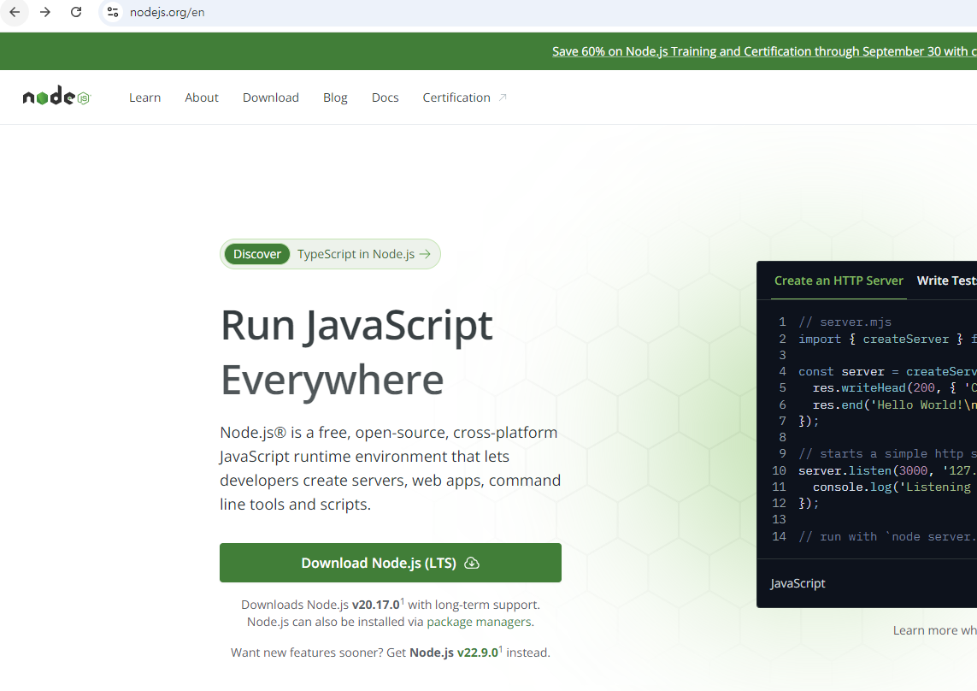Reload the page with the refresh icon
The height and width of the screenshot is (691, 977).
click(76, 12)
